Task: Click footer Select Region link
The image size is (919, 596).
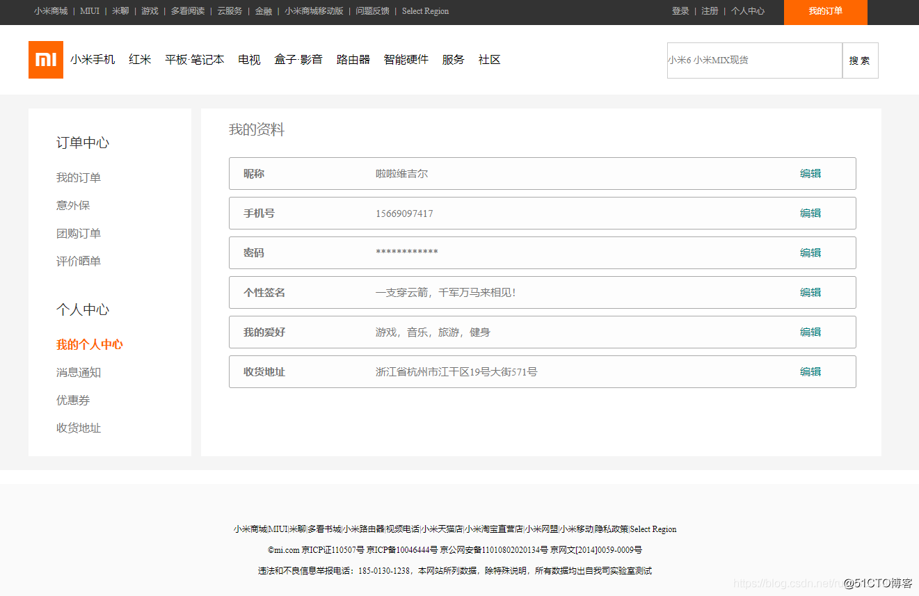Action: point(653,529)
